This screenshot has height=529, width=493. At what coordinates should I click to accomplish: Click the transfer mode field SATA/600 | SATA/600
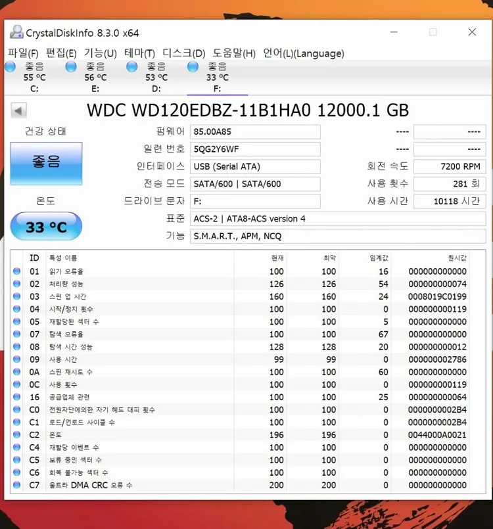coord(255,184)
